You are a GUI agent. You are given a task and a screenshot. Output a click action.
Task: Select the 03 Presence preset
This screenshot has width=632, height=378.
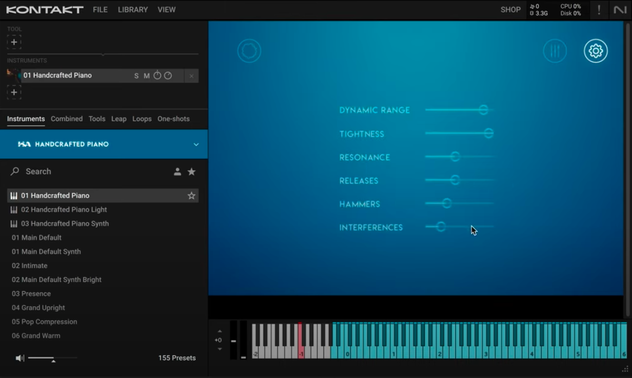(x=103, y=294)
